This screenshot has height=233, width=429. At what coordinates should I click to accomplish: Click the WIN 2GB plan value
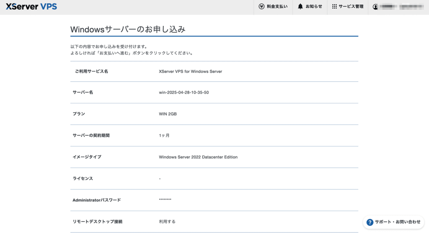168,114
